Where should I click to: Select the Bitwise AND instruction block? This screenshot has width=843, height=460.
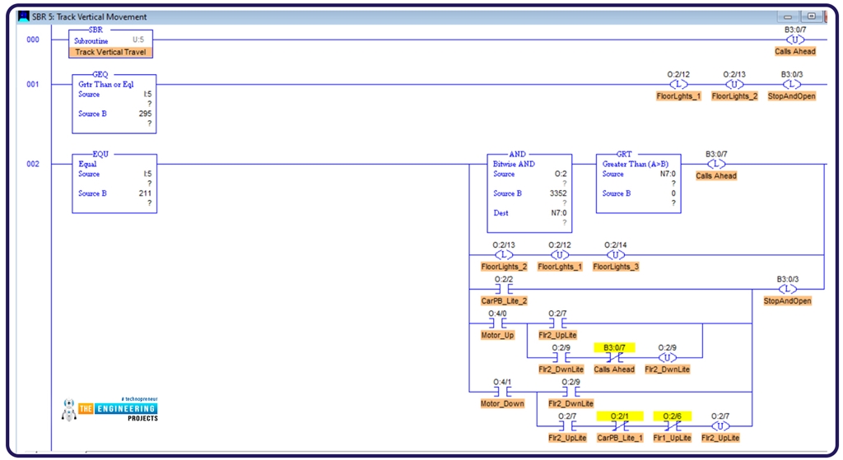[x=529, y=193]
